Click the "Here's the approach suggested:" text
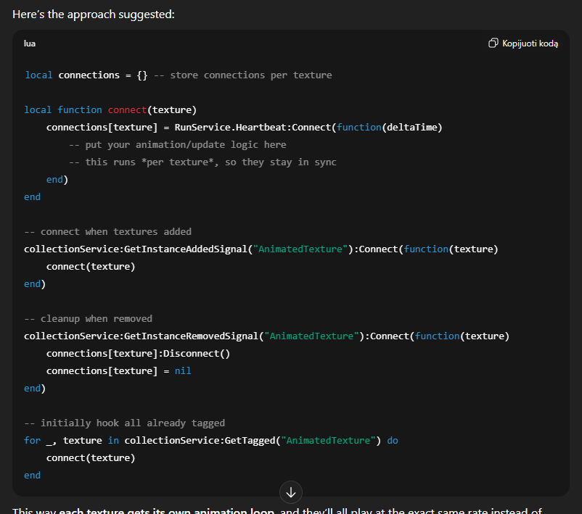 coord(93,14)
